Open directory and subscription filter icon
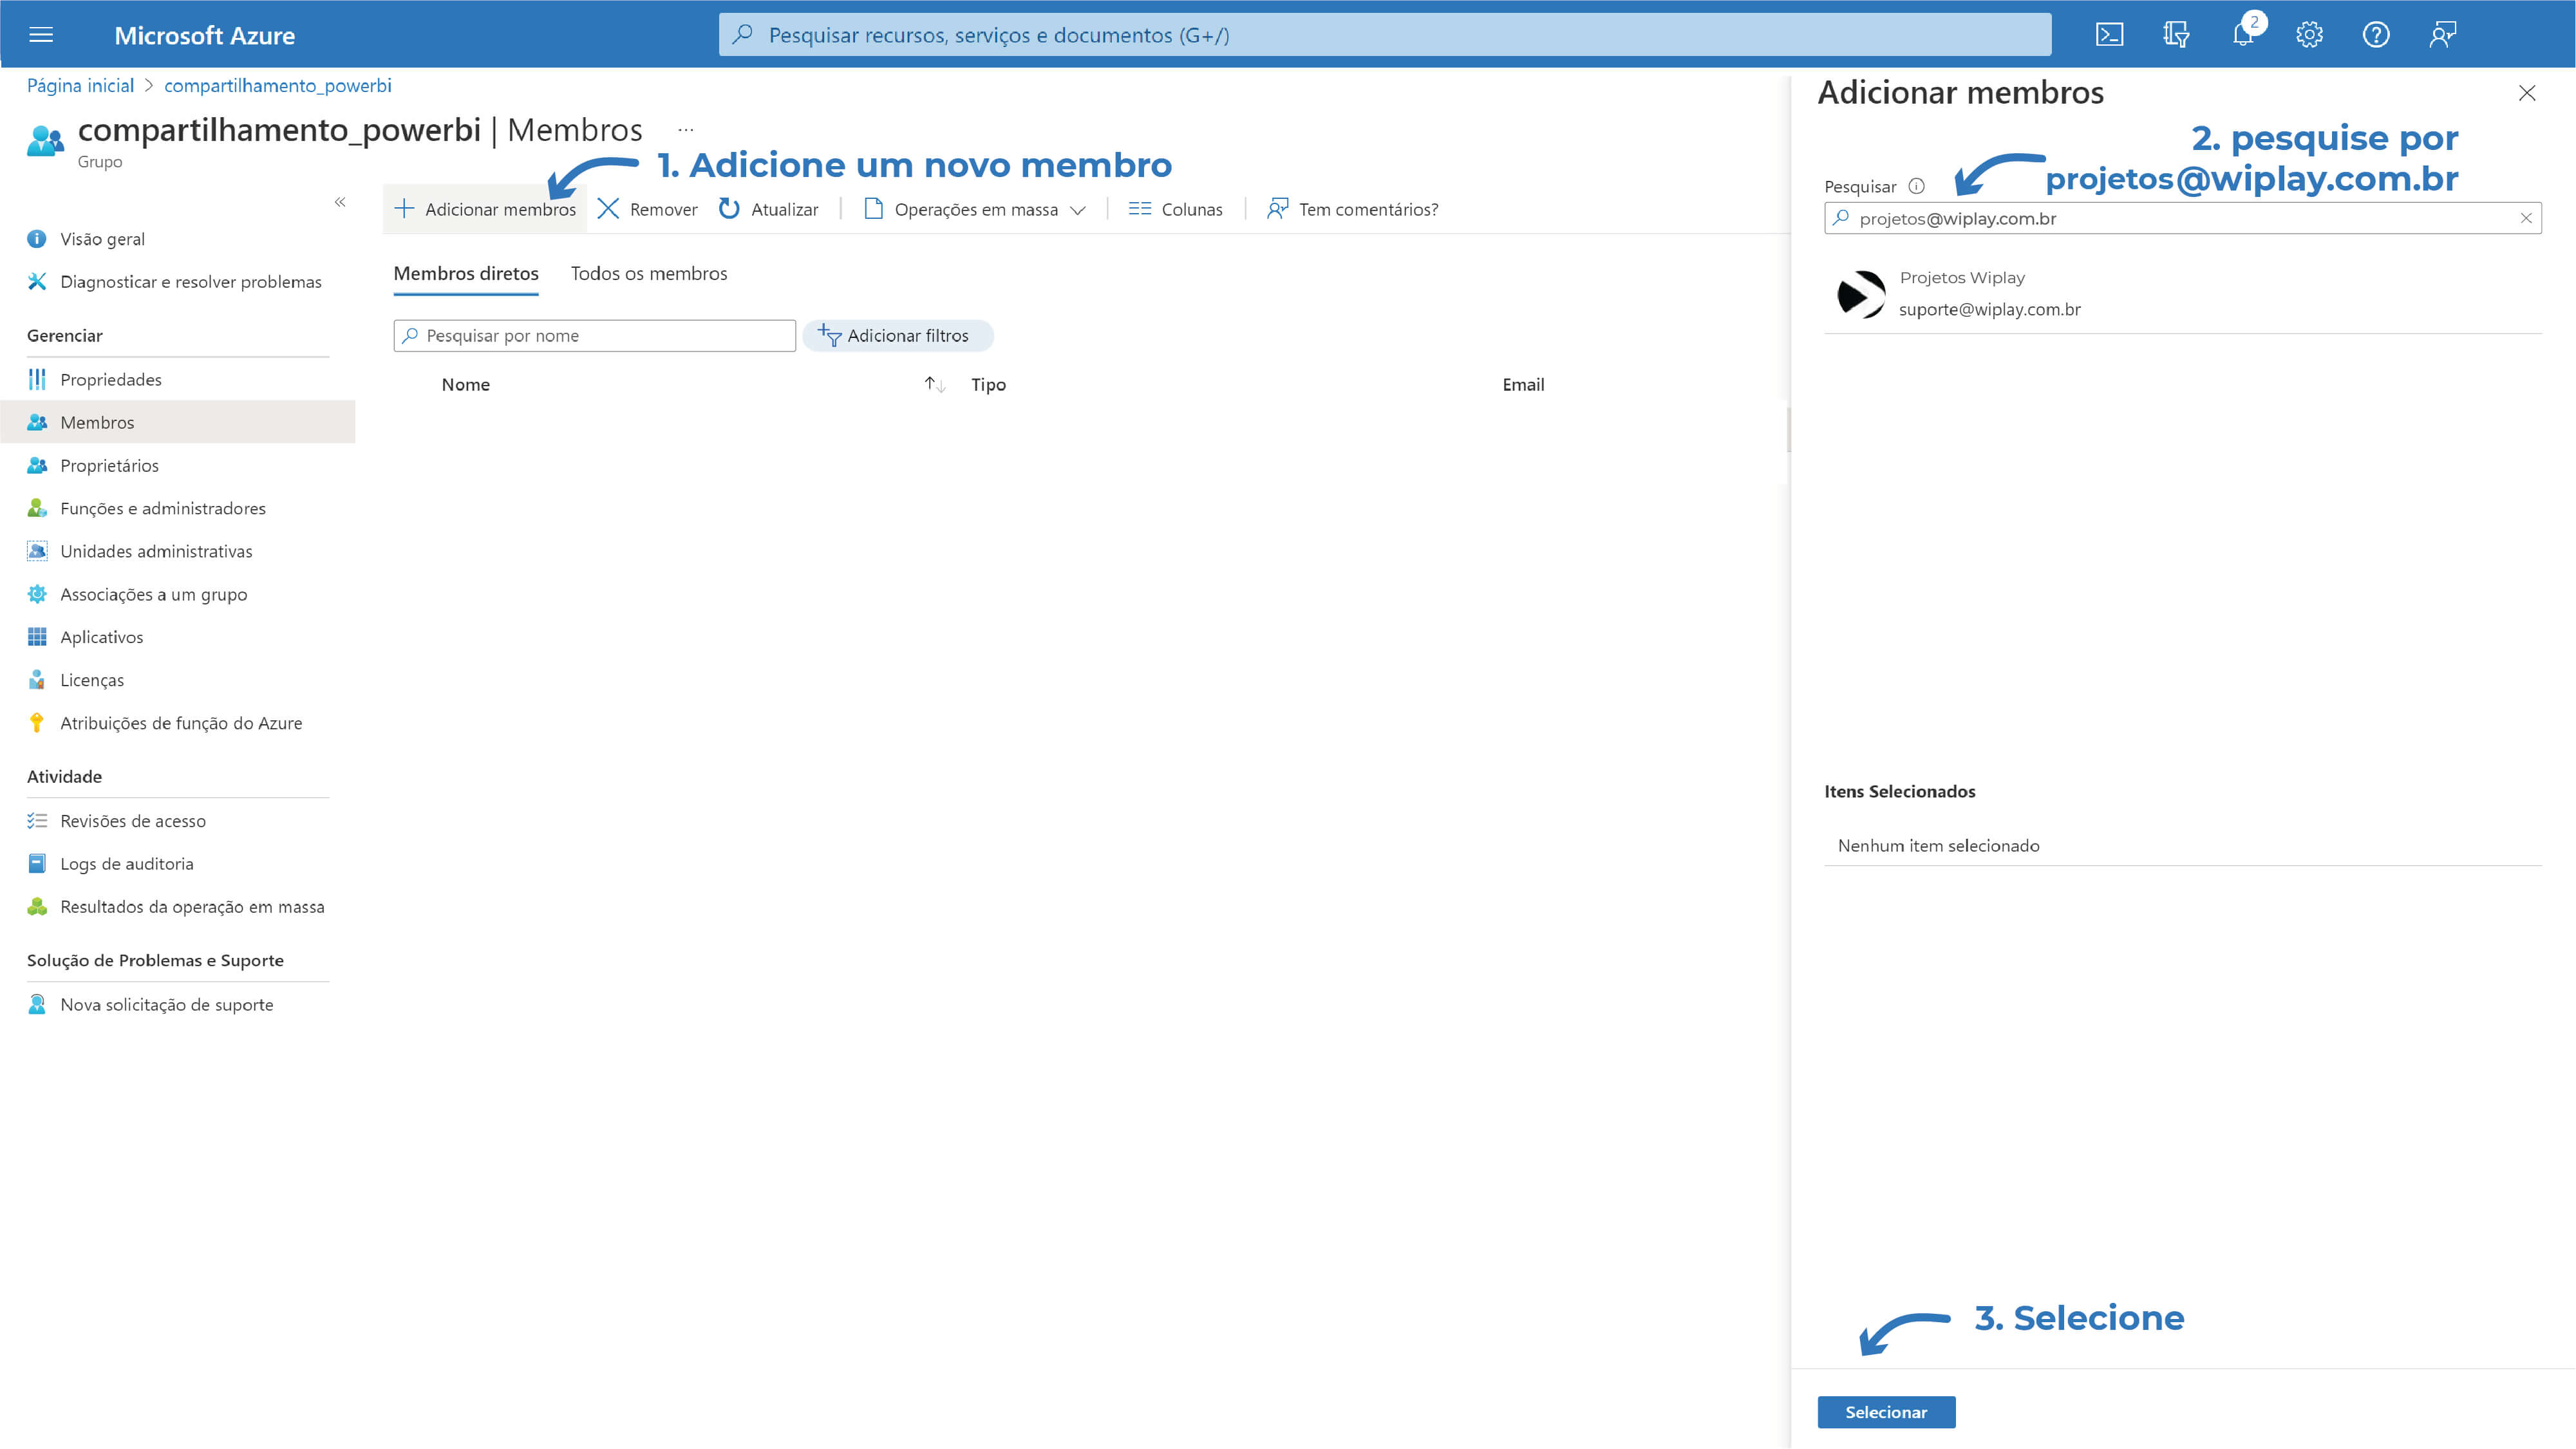The height and width of the screenshot is (1449, 2576). 2176,35
